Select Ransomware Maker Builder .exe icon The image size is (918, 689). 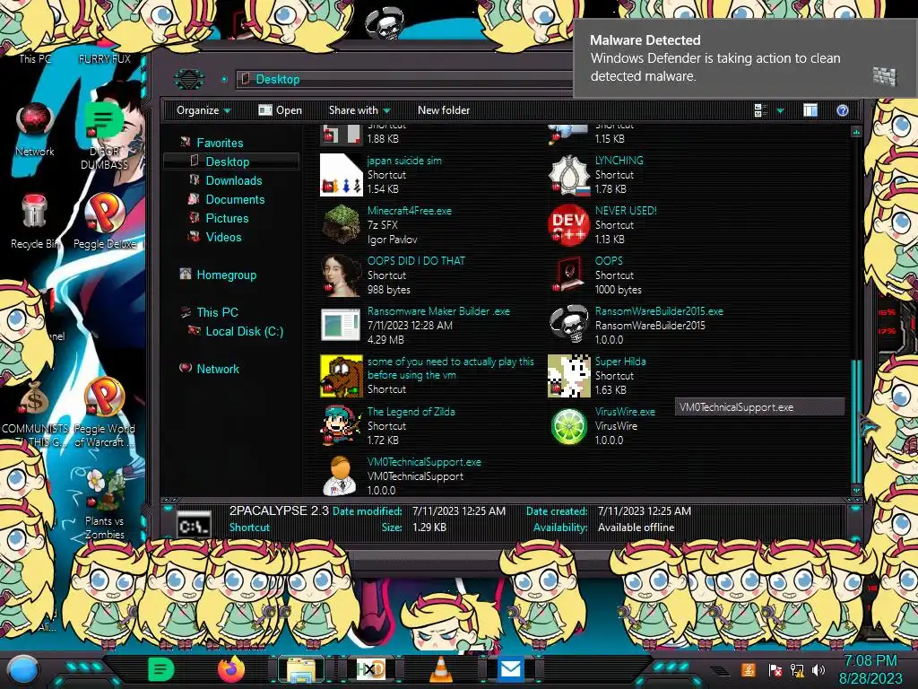(x=342, y=325)
